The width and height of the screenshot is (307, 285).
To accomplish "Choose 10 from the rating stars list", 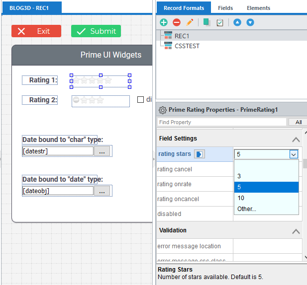I will click(x=266, y=198).
